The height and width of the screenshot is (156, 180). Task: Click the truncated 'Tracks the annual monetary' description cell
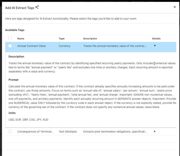[115, 46]
